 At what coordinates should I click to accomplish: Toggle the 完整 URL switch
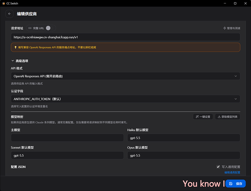50,28
